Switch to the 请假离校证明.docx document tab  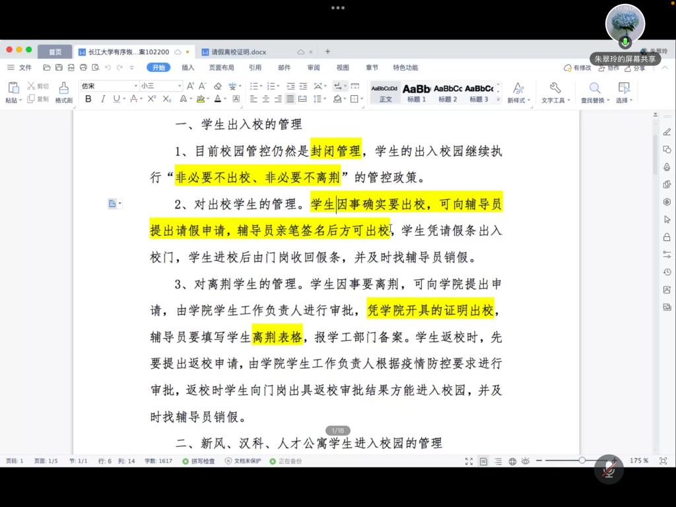pos(238,51)
